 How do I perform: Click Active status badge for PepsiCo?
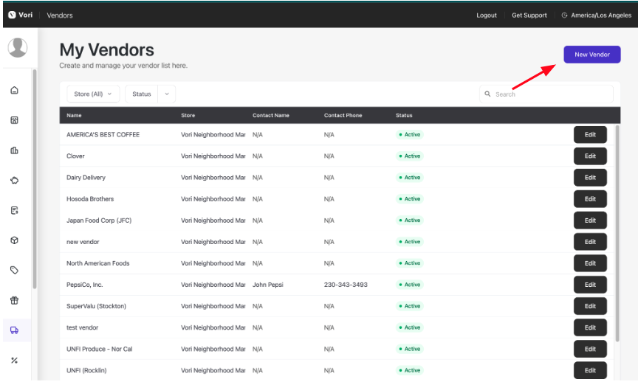tap(410, 285)
